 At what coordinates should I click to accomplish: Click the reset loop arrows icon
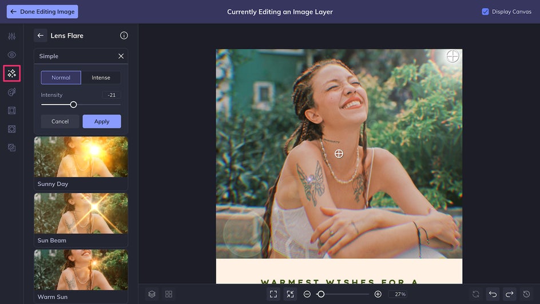[476, 294]
